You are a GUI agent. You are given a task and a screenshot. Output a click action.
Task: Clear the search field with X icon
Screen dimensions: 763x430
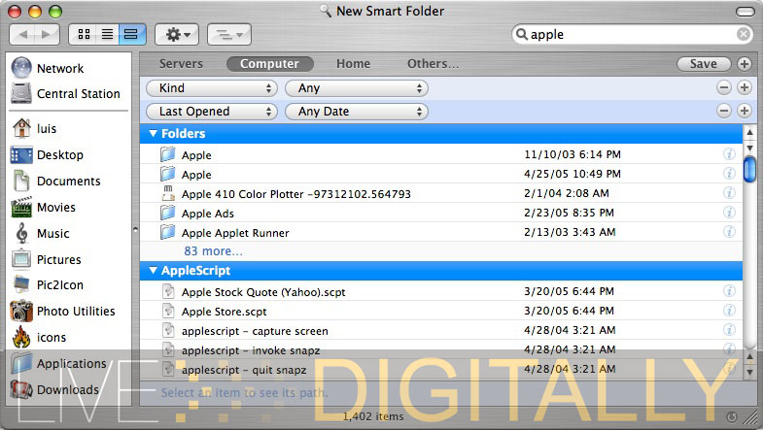click(744, 34)
